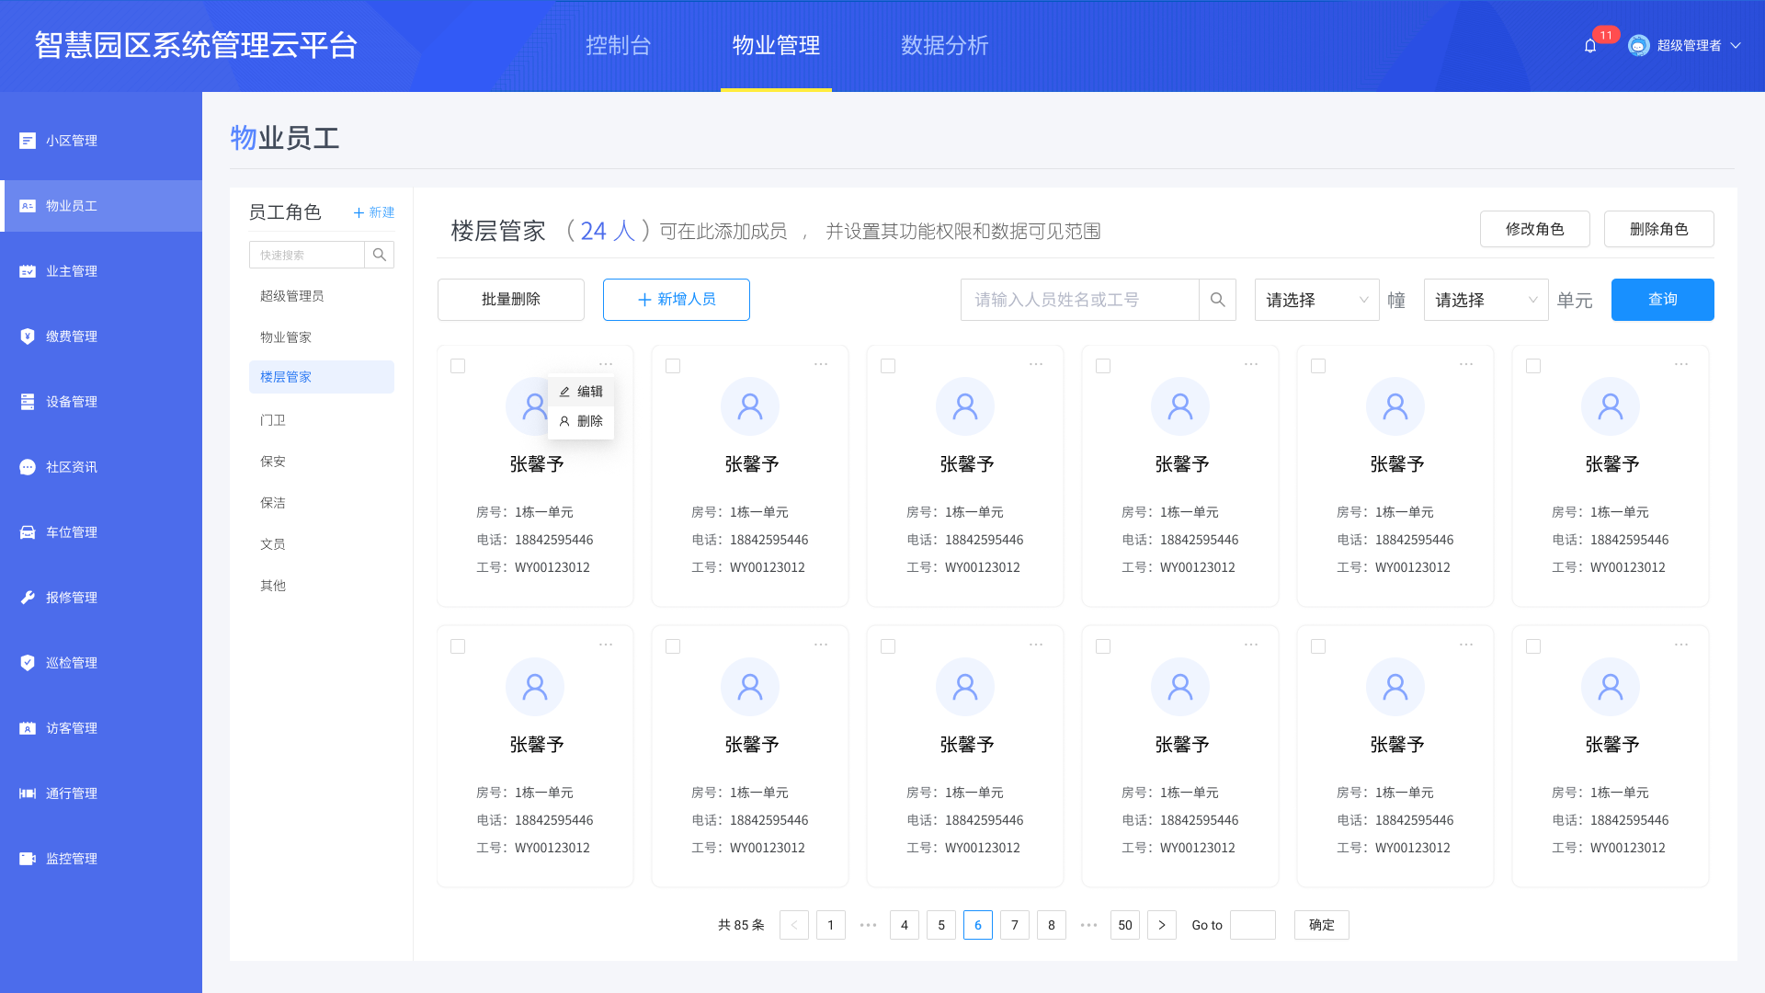Screen dimensions: 1765x993
Task: Jump to page 50 in pagination
Action: point(1124,925)
